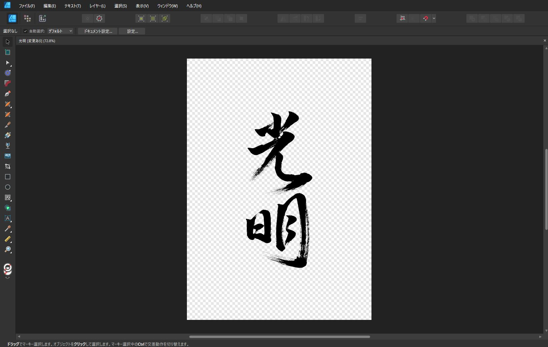Select the 光明 document tab
The image size is (548, 347).
tap(37, 41)
